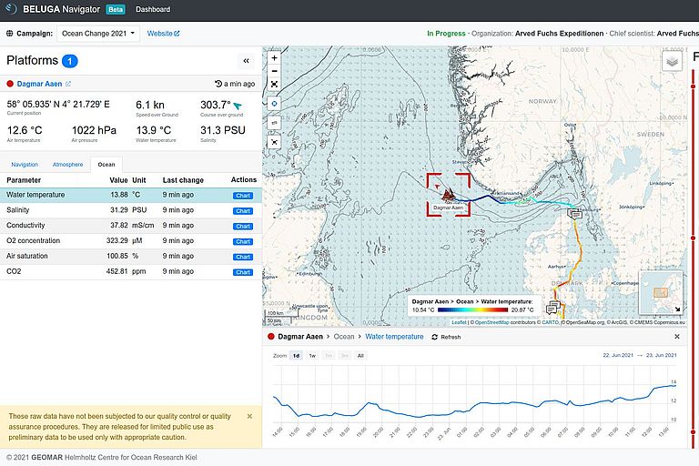Zoom out on the map
The width and height of the screenshot is (699, 466).
click(274, 70)
